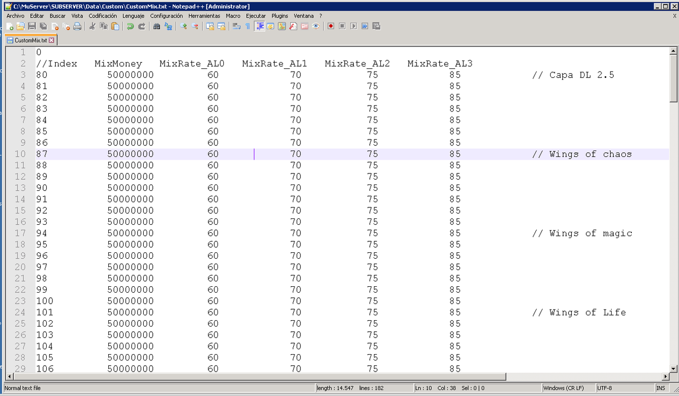Screen dimensions: 679x396
Task: Toggle Folder as Workspace icon
Action: click(304, 26)
